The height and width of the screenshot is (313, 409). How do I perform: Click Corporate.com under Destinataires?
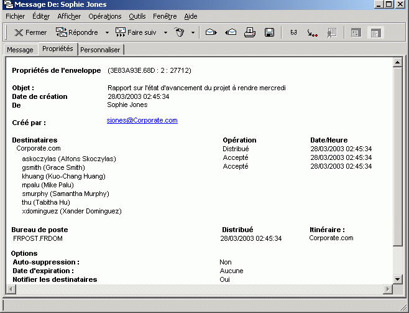coord(39,148)
